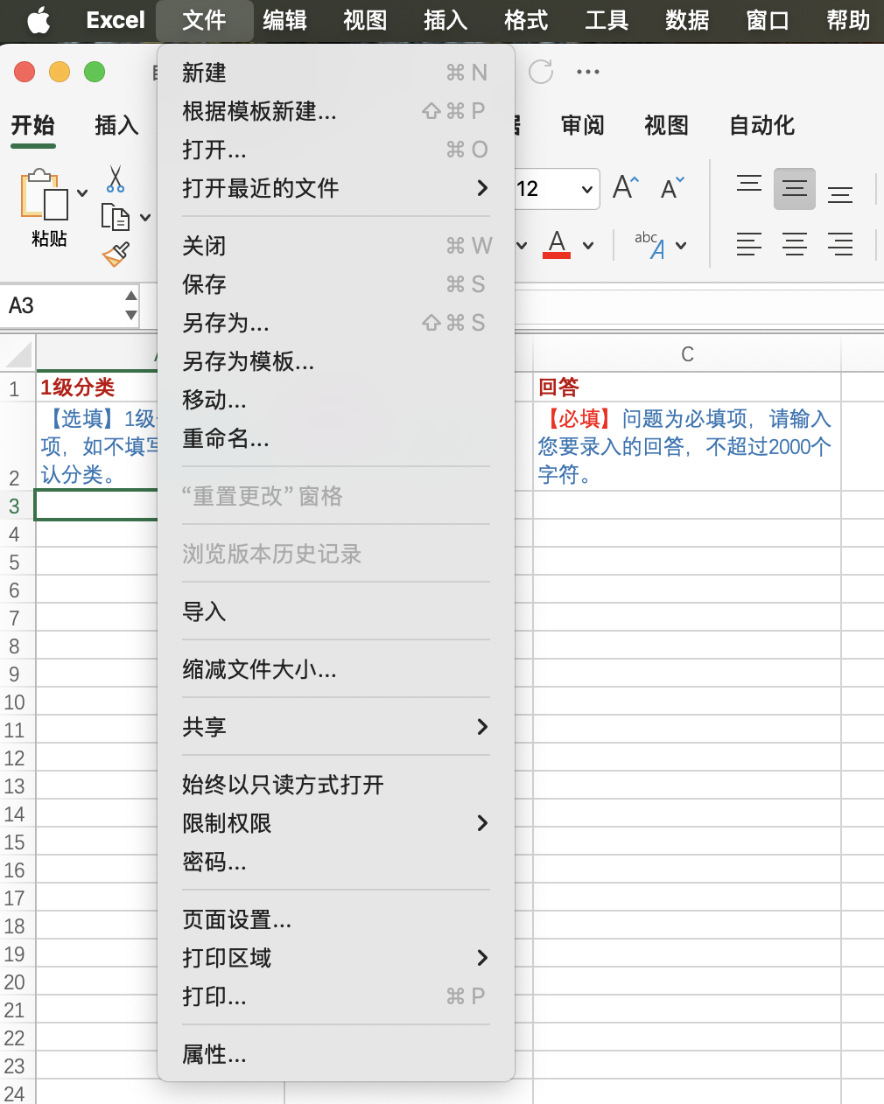884x1104 pixels.
Task: Click the Paste clipboard icon
Action: click(45, 194)
